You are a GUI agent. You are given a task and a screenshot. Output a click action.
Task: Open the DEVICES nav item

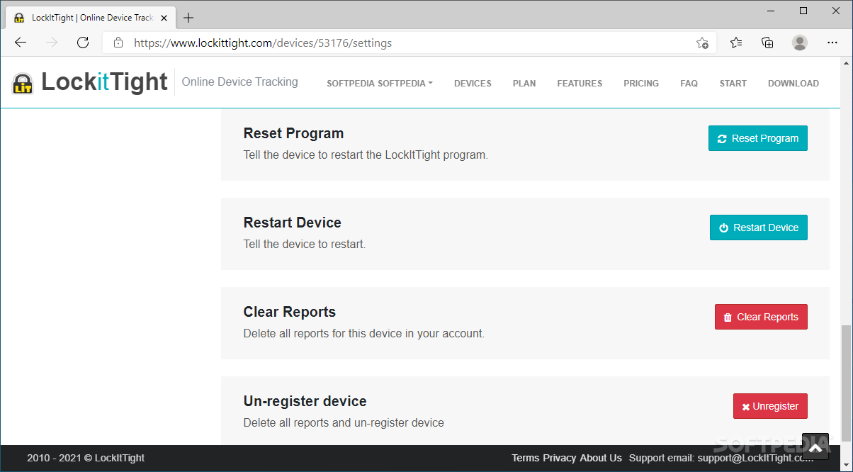tap(473, 83)
